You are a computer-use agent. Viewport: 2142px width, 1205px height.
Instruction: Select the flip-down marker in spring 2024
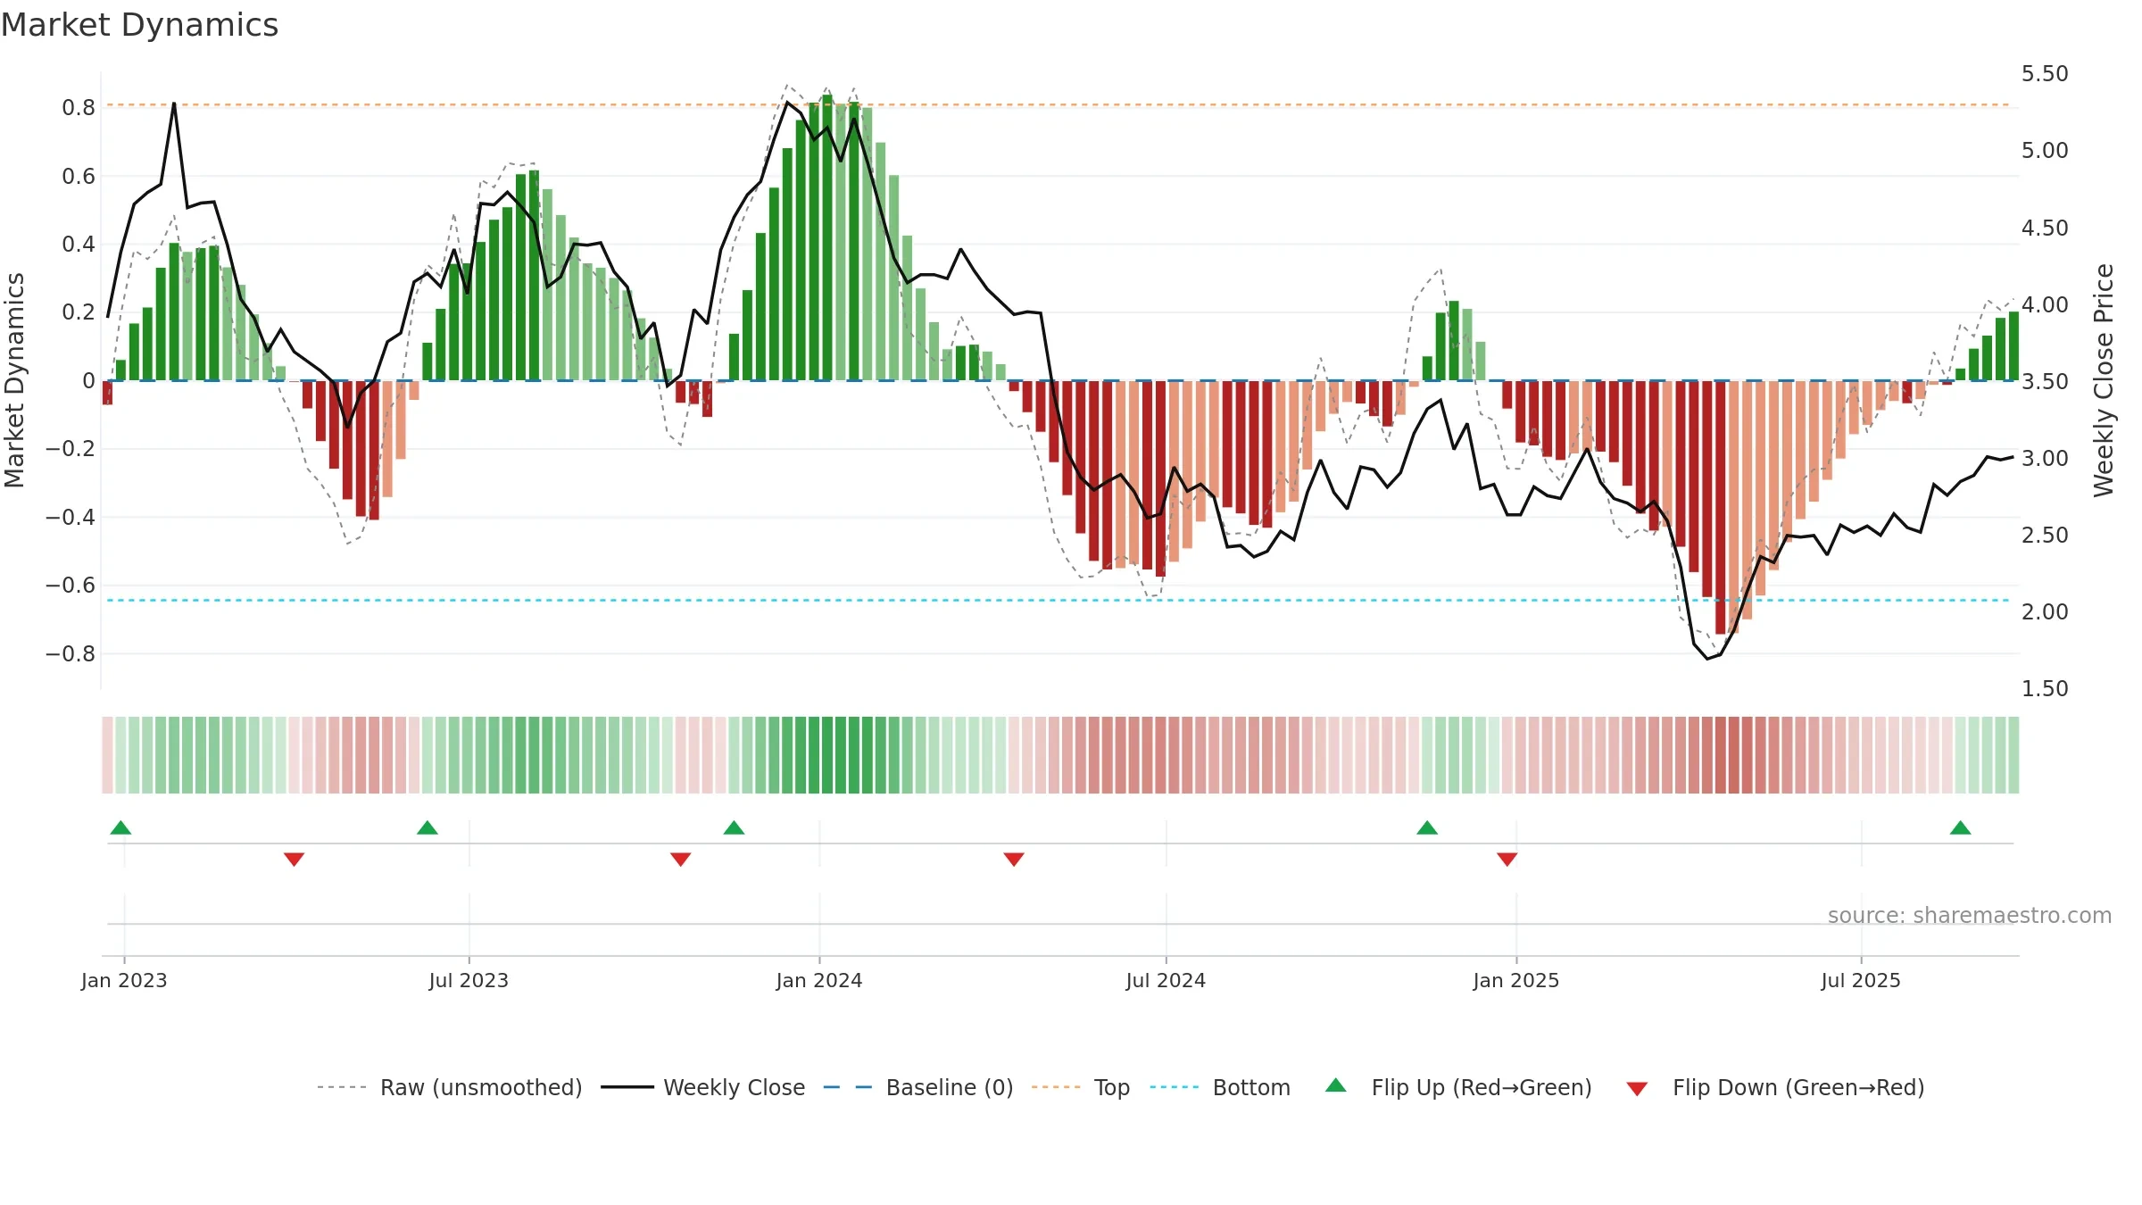(x=1014, y=860)
